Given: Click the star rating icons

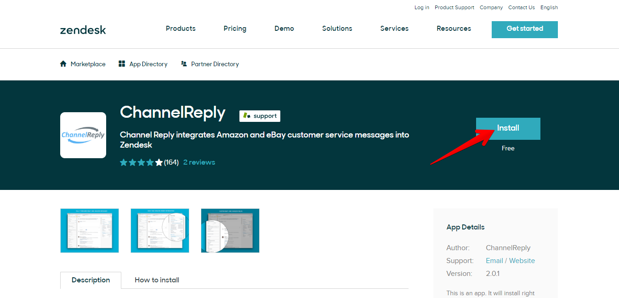Looking at the screenshot, I should [x=142, y=162].
